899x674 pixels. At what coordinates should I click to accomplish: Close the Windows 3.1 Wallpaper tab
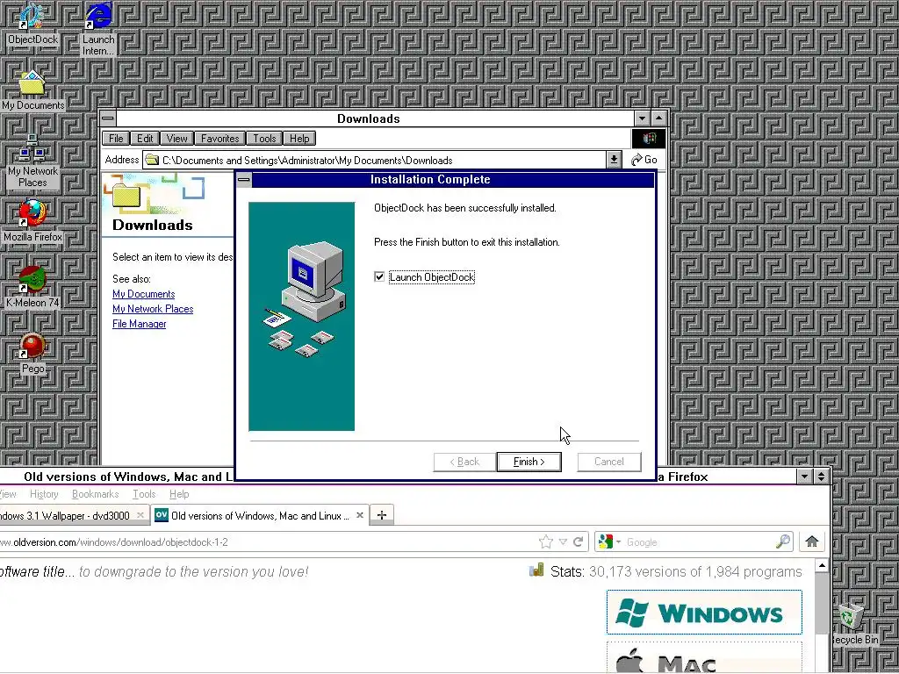point(140,515)
